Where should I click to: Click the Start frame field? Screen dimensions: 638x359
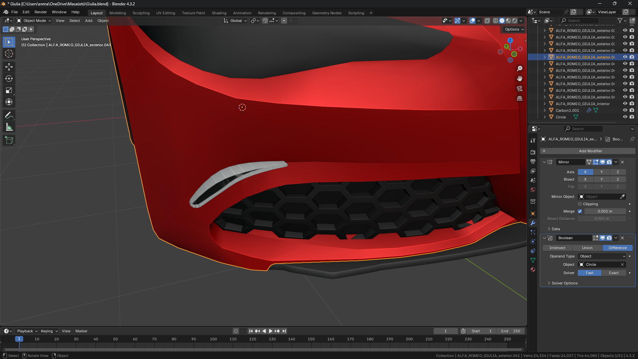[x=482, y=331]
